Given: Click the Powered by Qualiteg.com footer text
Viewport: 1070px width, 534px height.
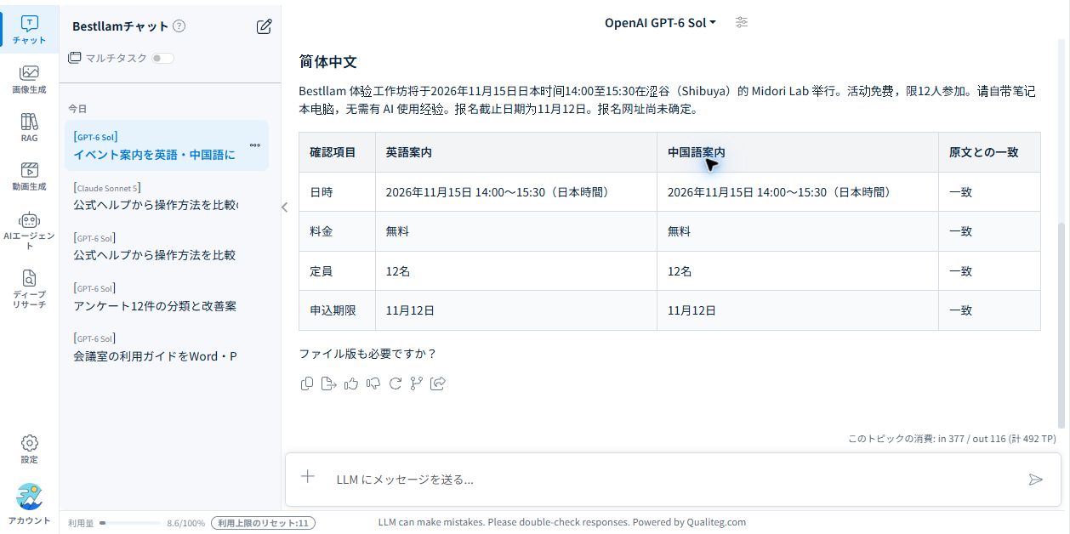Looking at the screenshot, I should pos(689,522).
